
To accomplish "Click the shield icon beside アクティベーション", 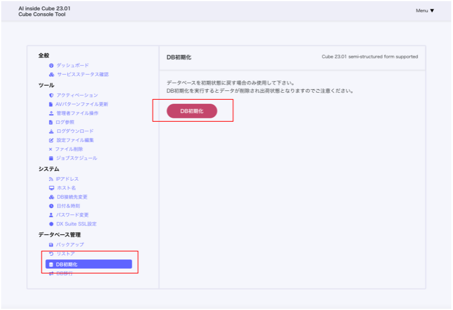I will coord(51,95).
